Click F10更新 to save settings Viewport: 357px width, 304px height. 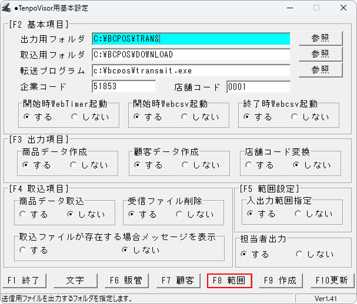(x=331, y=281)
